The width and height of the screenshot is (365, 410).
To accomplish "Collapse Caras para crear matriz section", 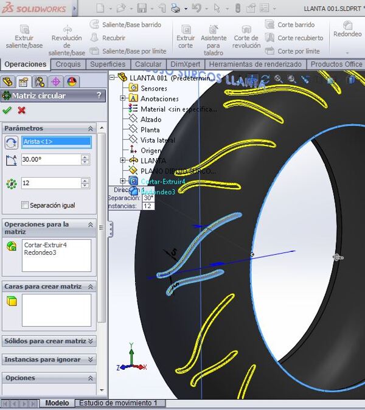I will click(91, 287).
